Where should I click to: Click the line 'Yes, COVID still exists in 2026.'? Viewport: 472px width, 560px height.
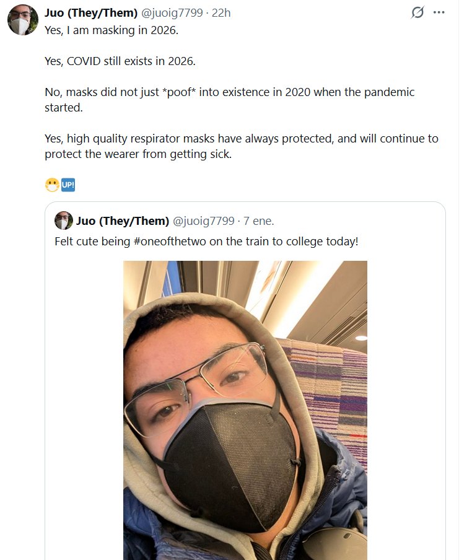click(120, 61)
